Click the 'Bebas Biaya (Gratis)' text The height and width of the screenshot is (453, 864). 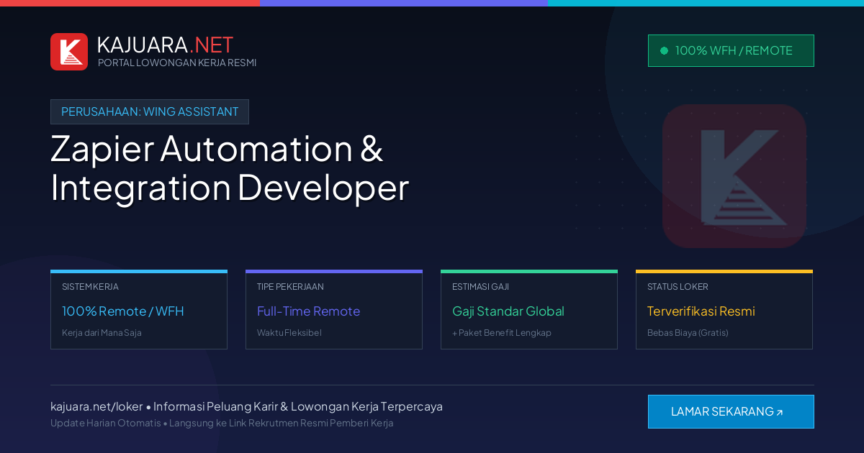(x=688, y=333)
